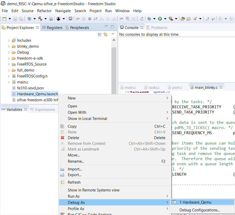
Task: Select 1 Hardware_Qemu in Debug As submenu
Action: (x=202, y=202)
